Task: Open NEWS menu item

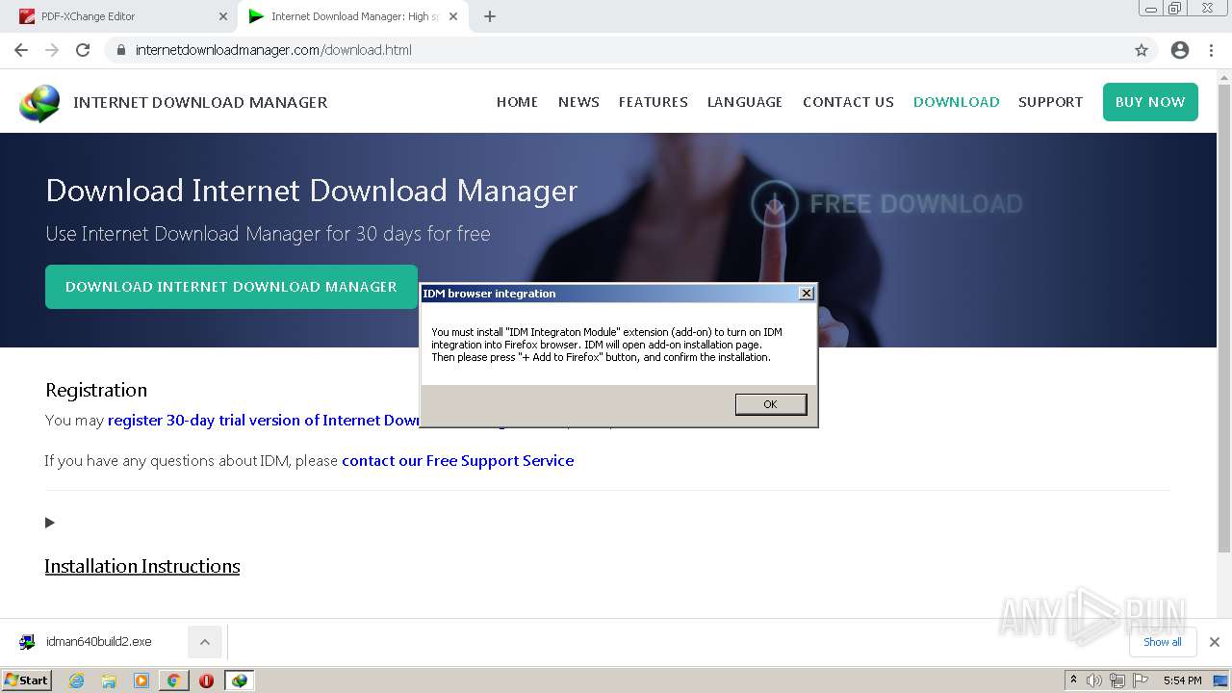Action: pos(578,102)
